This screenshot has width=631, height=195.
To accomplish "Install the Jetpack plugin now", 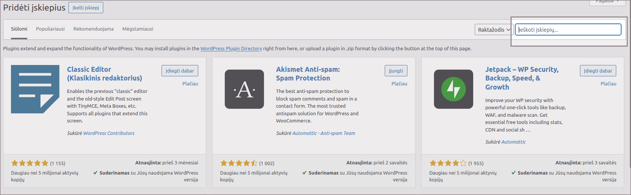I will pos(598,71).
